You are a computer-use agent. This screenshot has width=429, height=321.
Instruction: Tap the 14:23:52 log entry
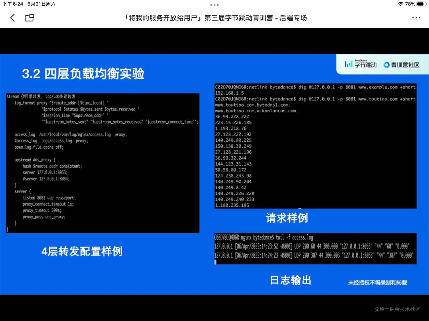(312, 246)
